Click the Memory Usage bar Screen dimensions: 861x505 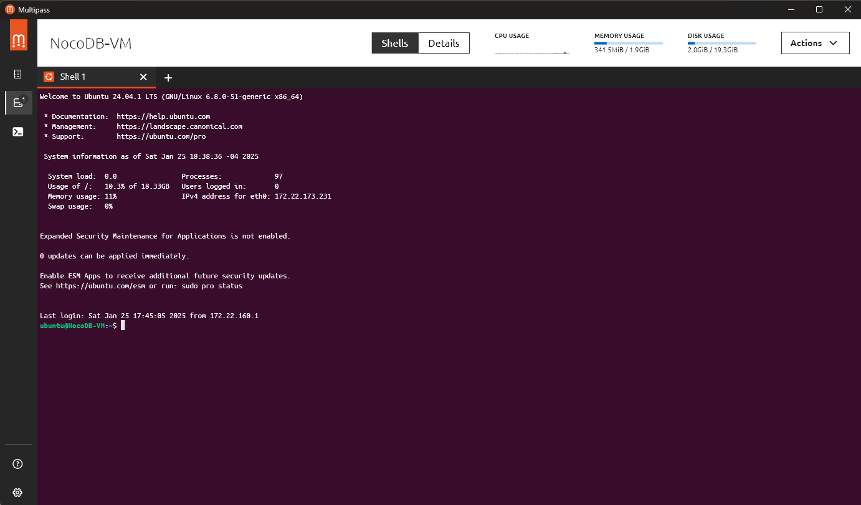[x=628, y=44]
